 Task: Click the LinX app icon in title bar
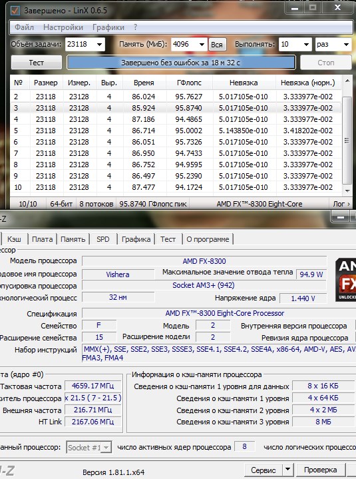(x=15, y=11)
